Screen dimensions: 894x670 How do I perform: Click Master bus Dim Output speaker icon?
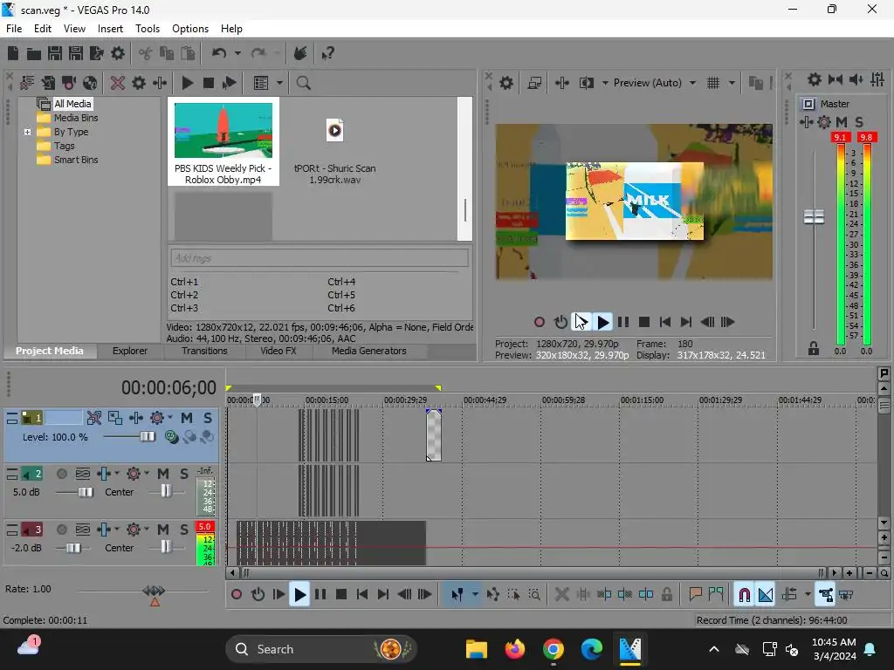coord(856,79)
